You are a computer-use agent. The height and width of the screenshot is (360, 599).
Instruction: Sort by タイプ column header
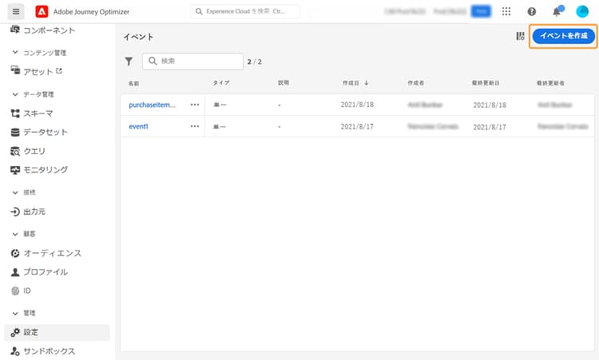coord(221,83)
